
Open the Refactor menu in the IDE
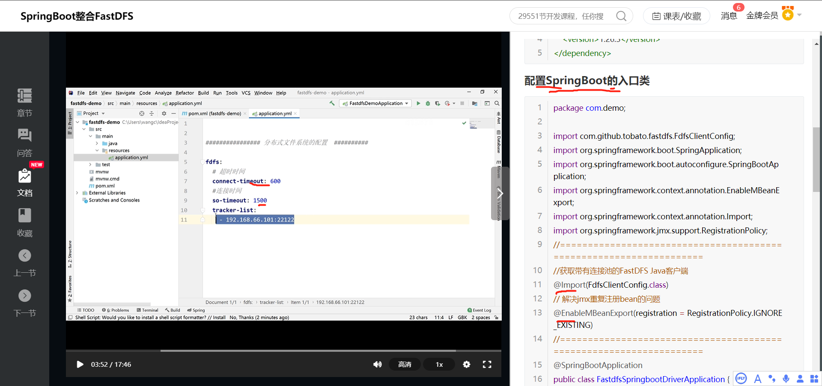click(x=185, y=93)
